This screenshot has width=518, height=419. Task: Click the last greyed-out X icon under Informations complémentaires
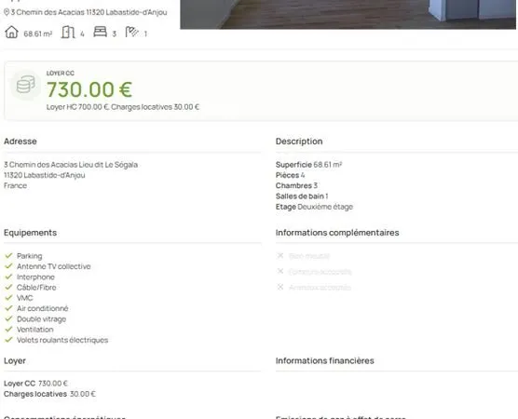pos(280,287)
